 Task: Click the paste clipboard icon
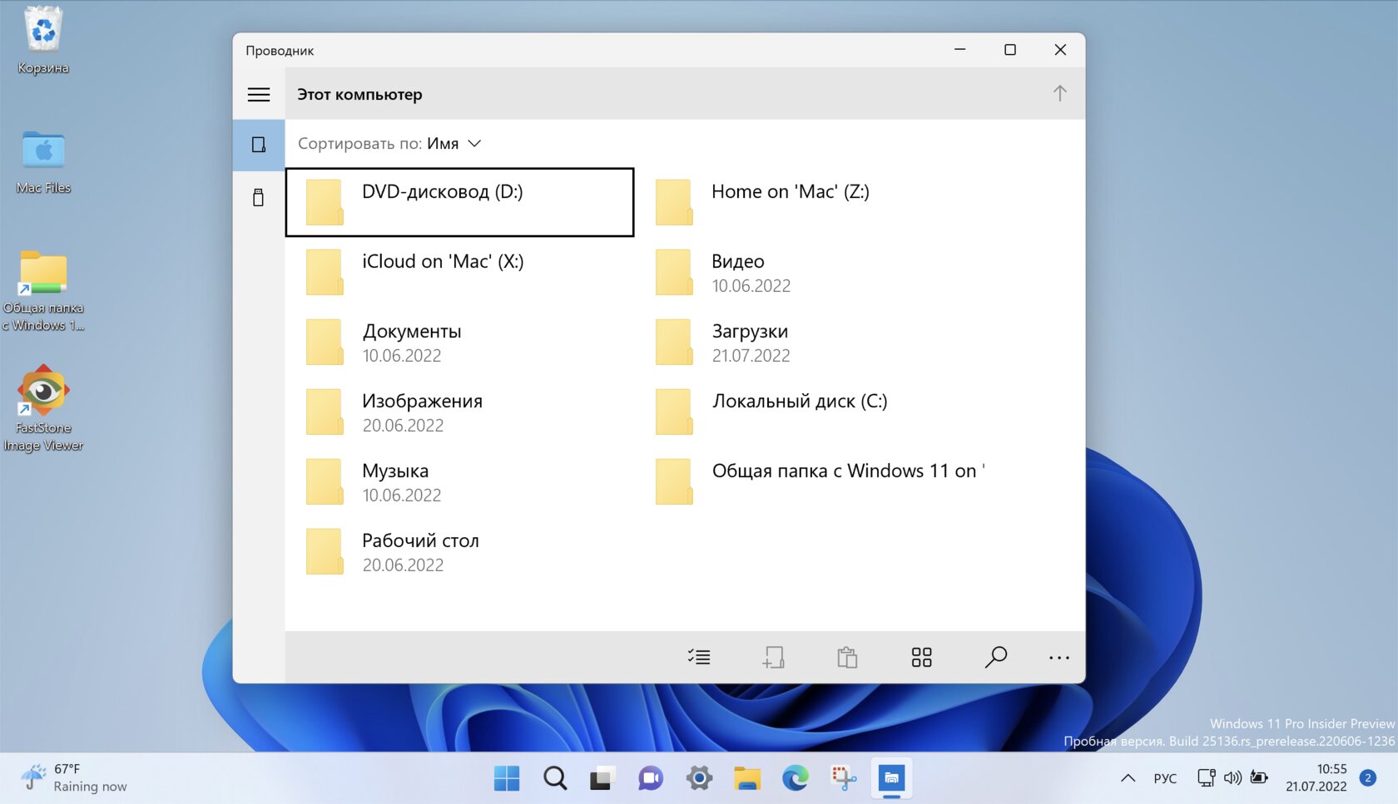coord(847,658)
